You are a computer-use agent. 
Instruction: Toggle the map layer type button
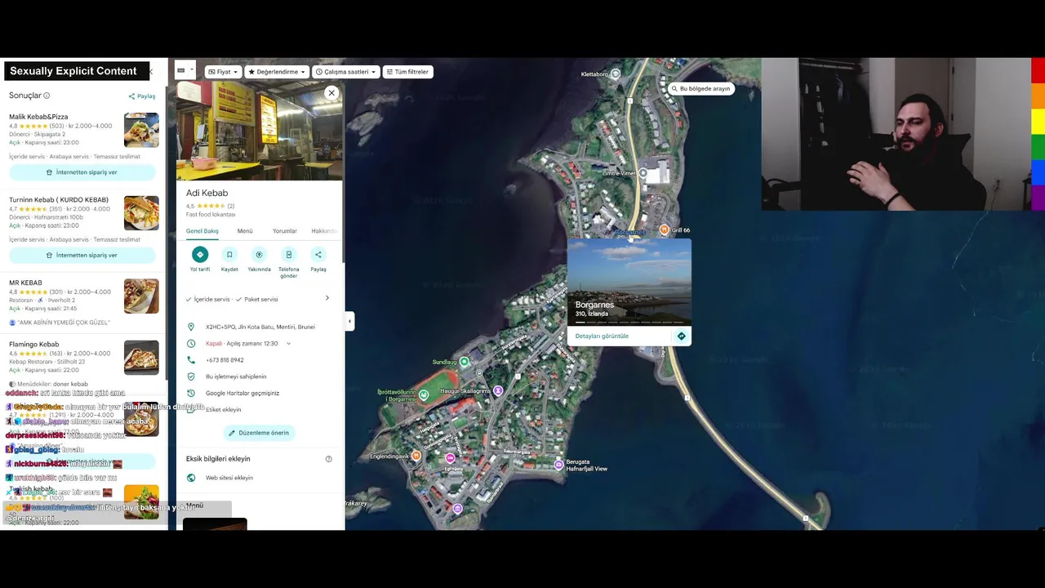[181, 71]
